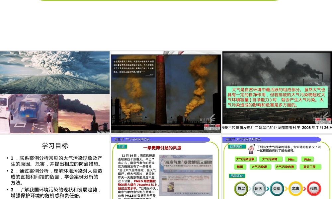The height and width of the screenshot is (199, 332).
Task: Click the 大气污染物 green tag
Action: [x=270, y=159]
